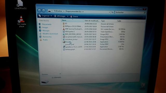This screenshot has height=93, width=166.
Task: Click the Musique icon in favorite links
Action: (40, 30)
